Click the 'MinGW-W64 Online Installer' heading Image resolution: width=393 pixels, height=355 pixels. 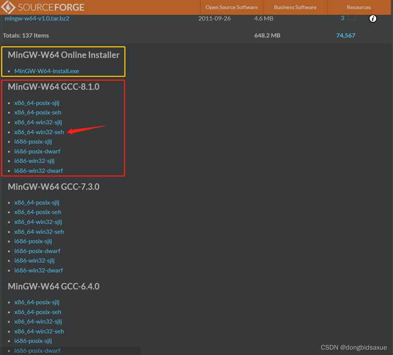[x=63, y=55]
